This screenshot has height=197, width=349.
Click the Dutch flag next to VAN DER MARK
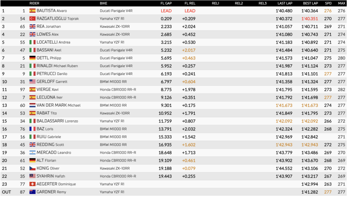click(x=33, y=105)
